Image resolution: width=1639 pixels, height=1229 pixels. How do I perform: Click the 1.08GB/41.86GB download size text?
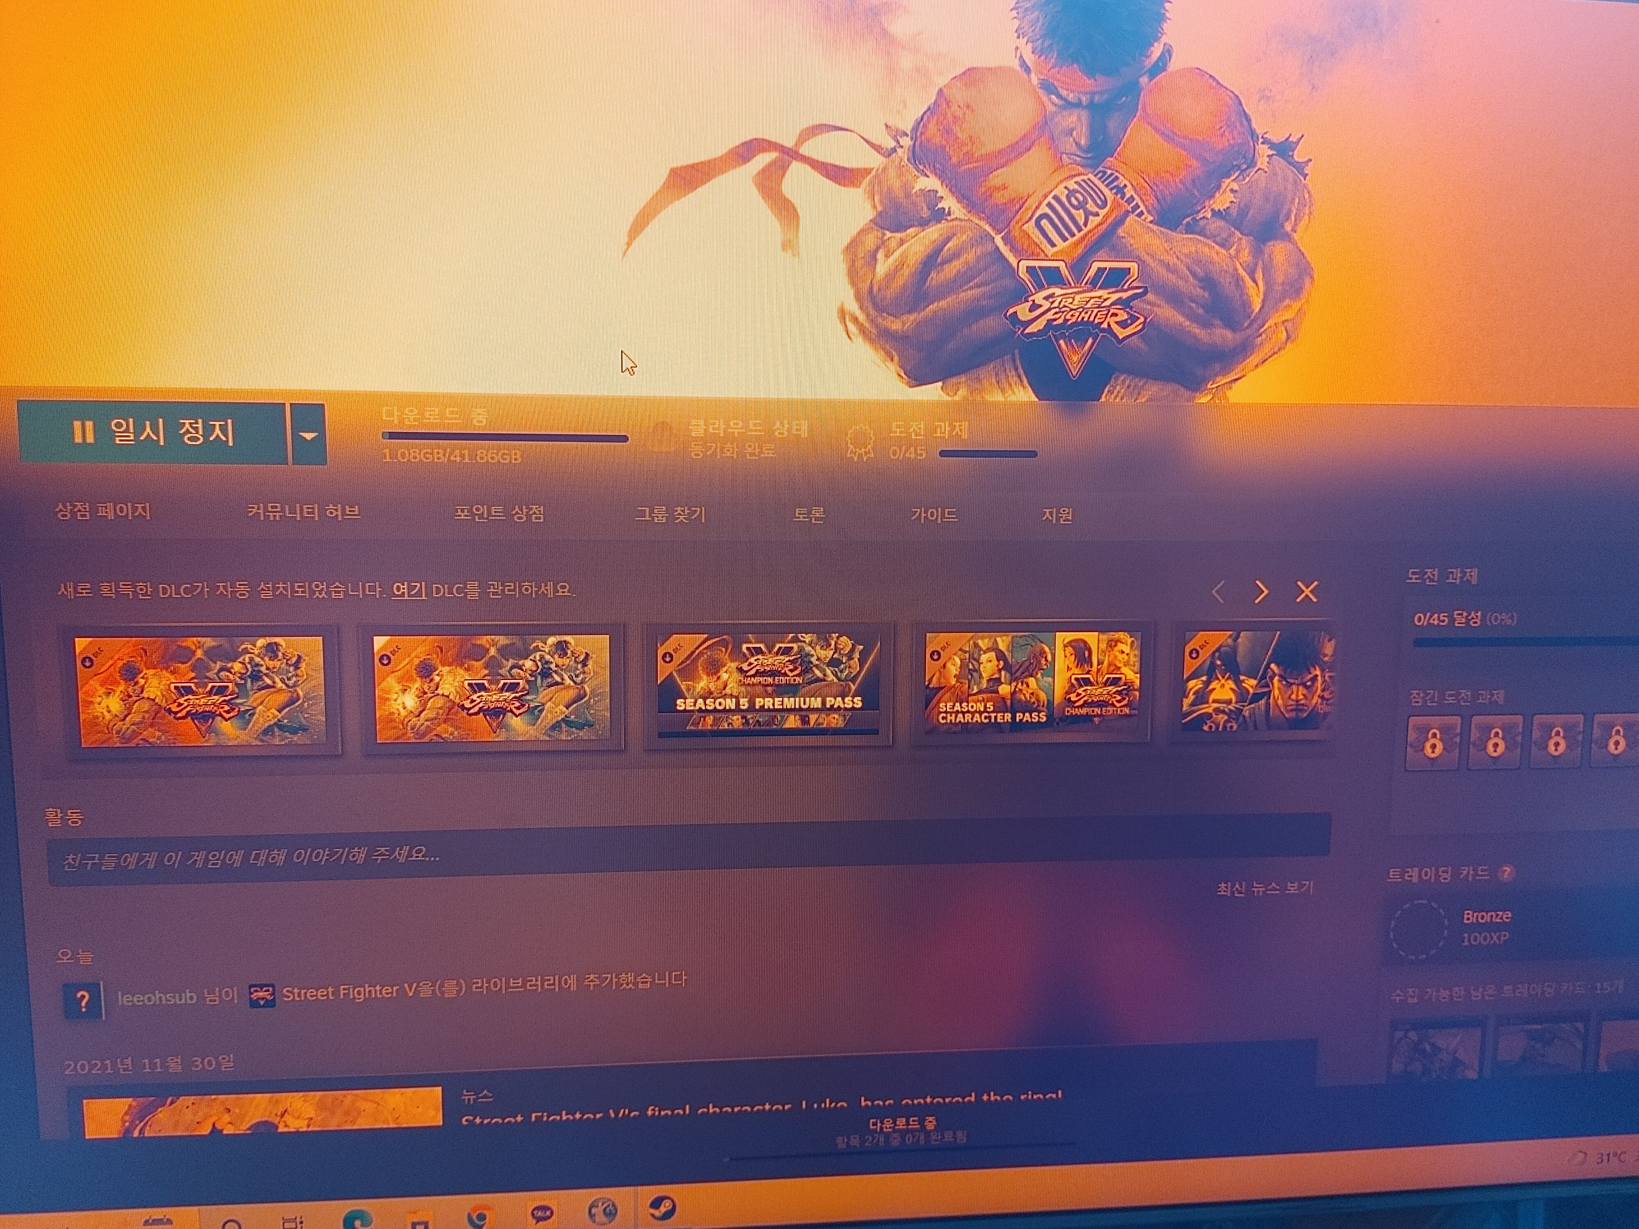(451, 456)
